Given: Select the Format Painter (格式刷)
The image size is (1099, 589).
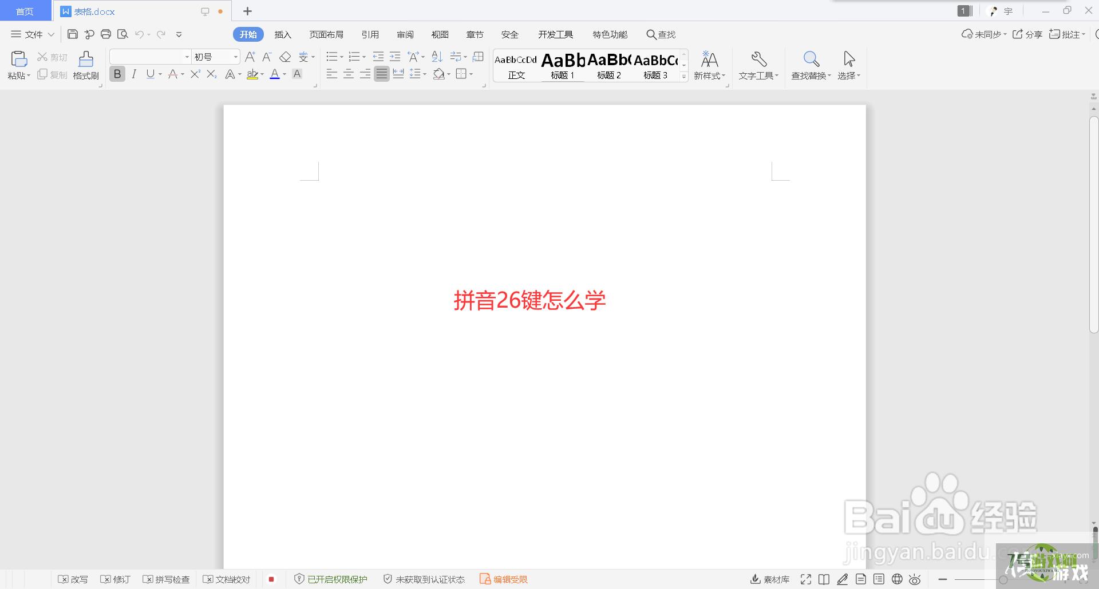Looking at the screenshot, I should tap(86, 65).
